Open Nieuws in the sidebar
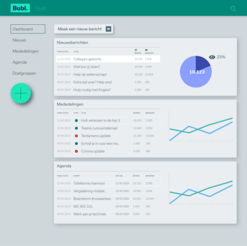This screenshot has height=246, width=247. [x=19, y=40]
